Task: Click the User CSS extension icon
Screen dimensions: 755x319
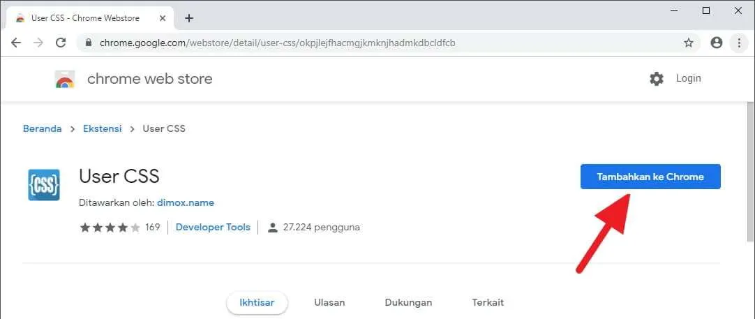Action: pyautogui.click(x=44, y=184)
